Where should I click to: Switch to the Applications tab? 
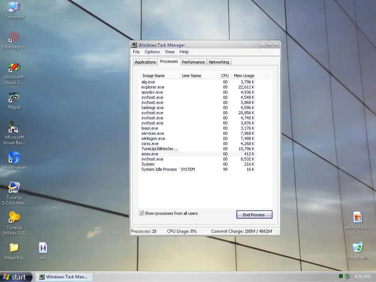click(145, 62)
